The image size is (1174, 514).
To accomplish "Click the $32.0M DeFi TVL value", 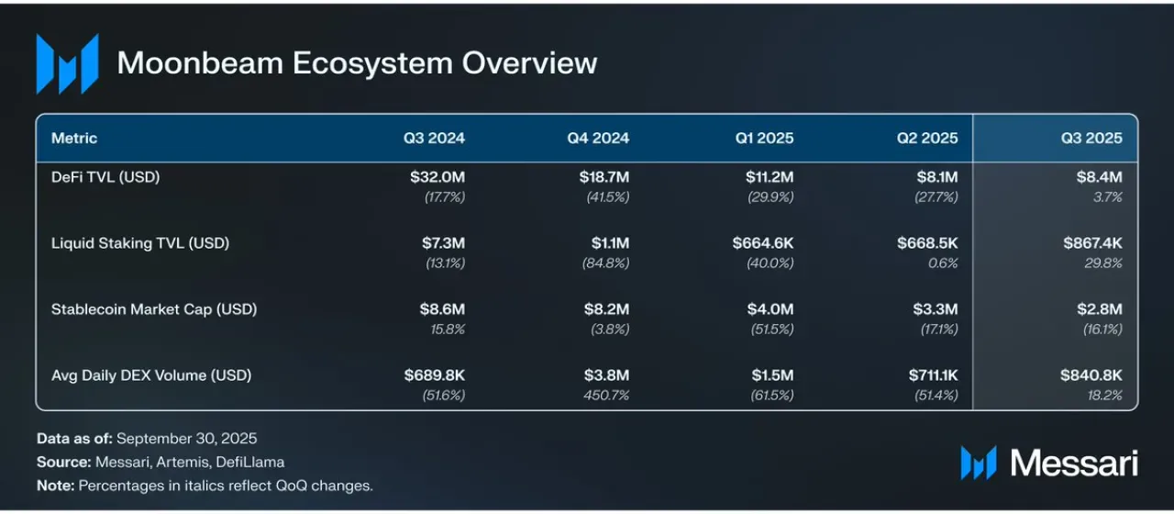I will (437, 177).
